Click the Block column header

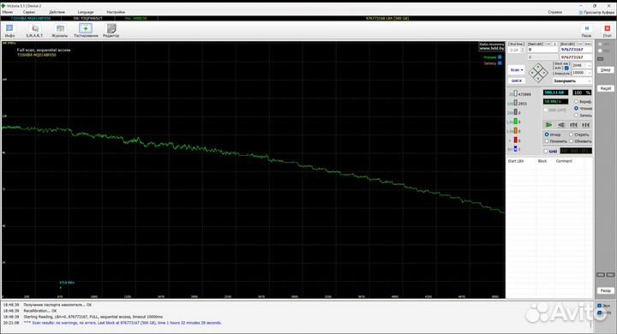542,161
